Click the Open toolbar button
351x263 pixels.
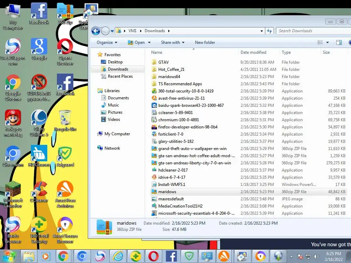136,42
